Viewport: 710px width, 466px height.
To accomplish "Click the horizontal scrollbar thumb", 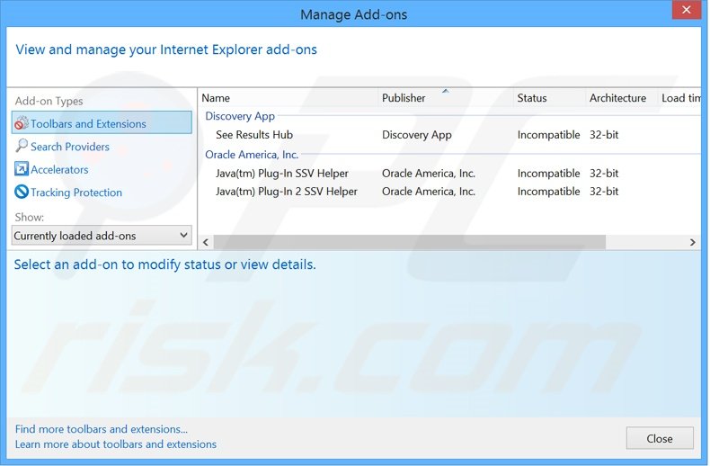I will (x=409, y=242).
